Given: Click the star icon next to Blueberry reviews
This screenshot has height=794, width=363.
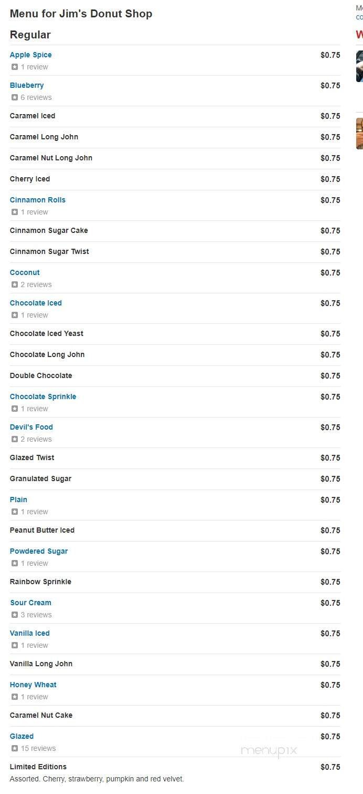Looking at the screenshot, I should coord(14,97).
